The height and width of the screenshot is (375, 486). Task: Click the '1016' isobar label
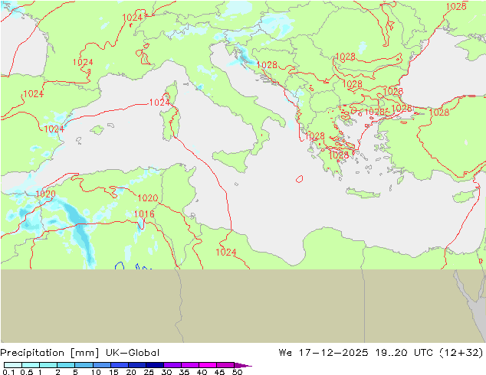[x=144, y=214]
